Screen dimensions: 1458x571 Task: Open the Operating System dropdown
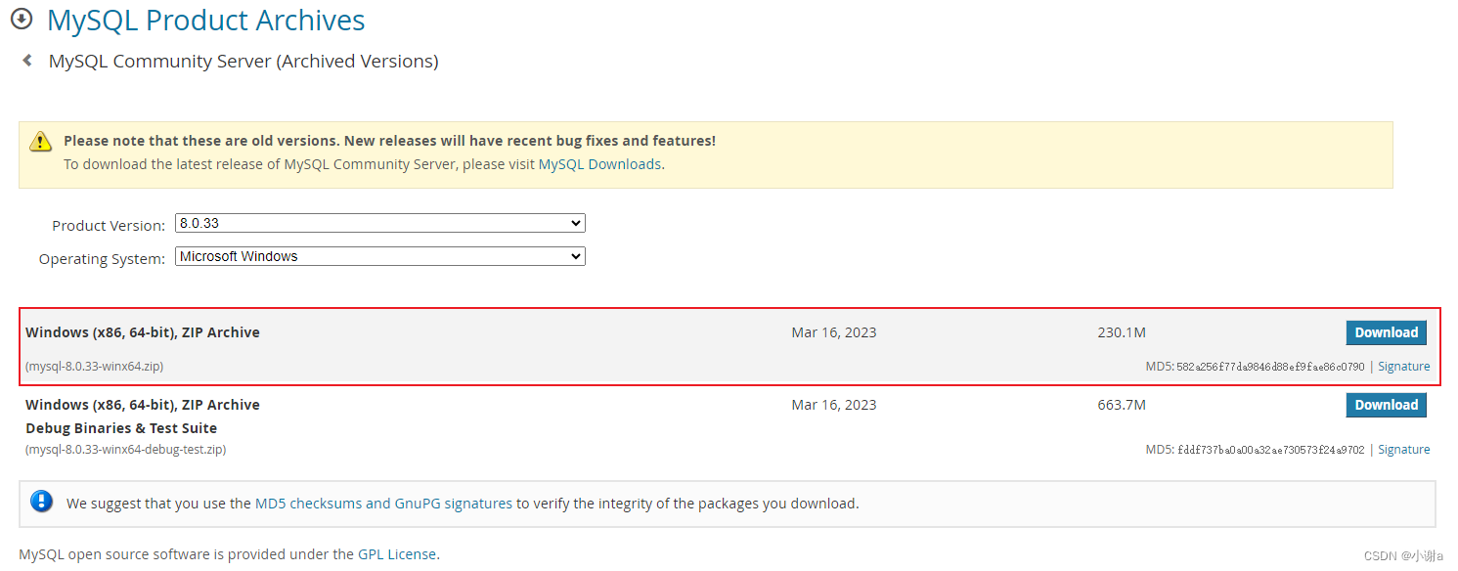pyautogui.click(x=379, y=256)
